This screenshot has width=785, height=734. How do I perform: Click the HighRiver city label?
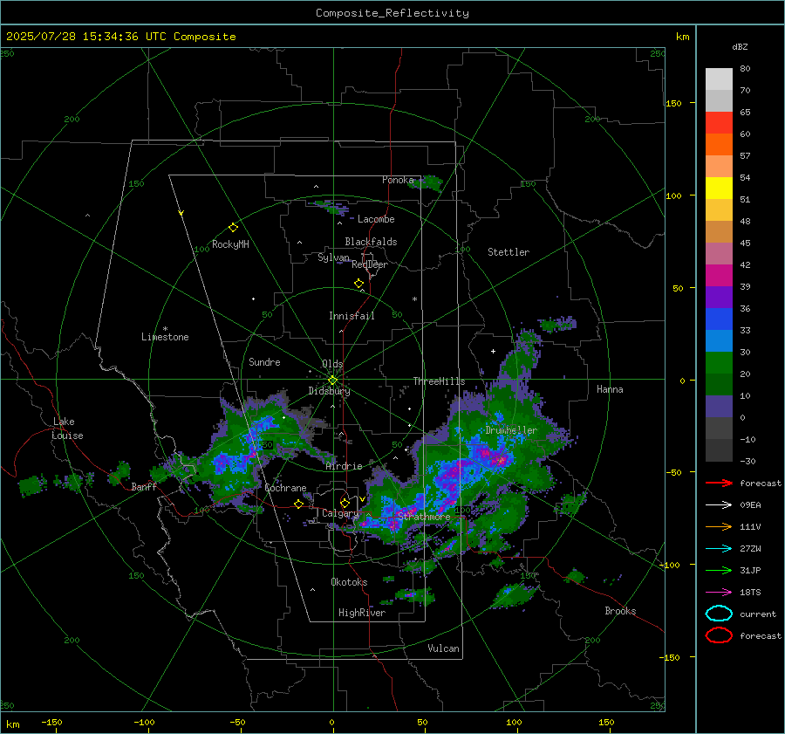pyautogui.click(x=362, y=613)
